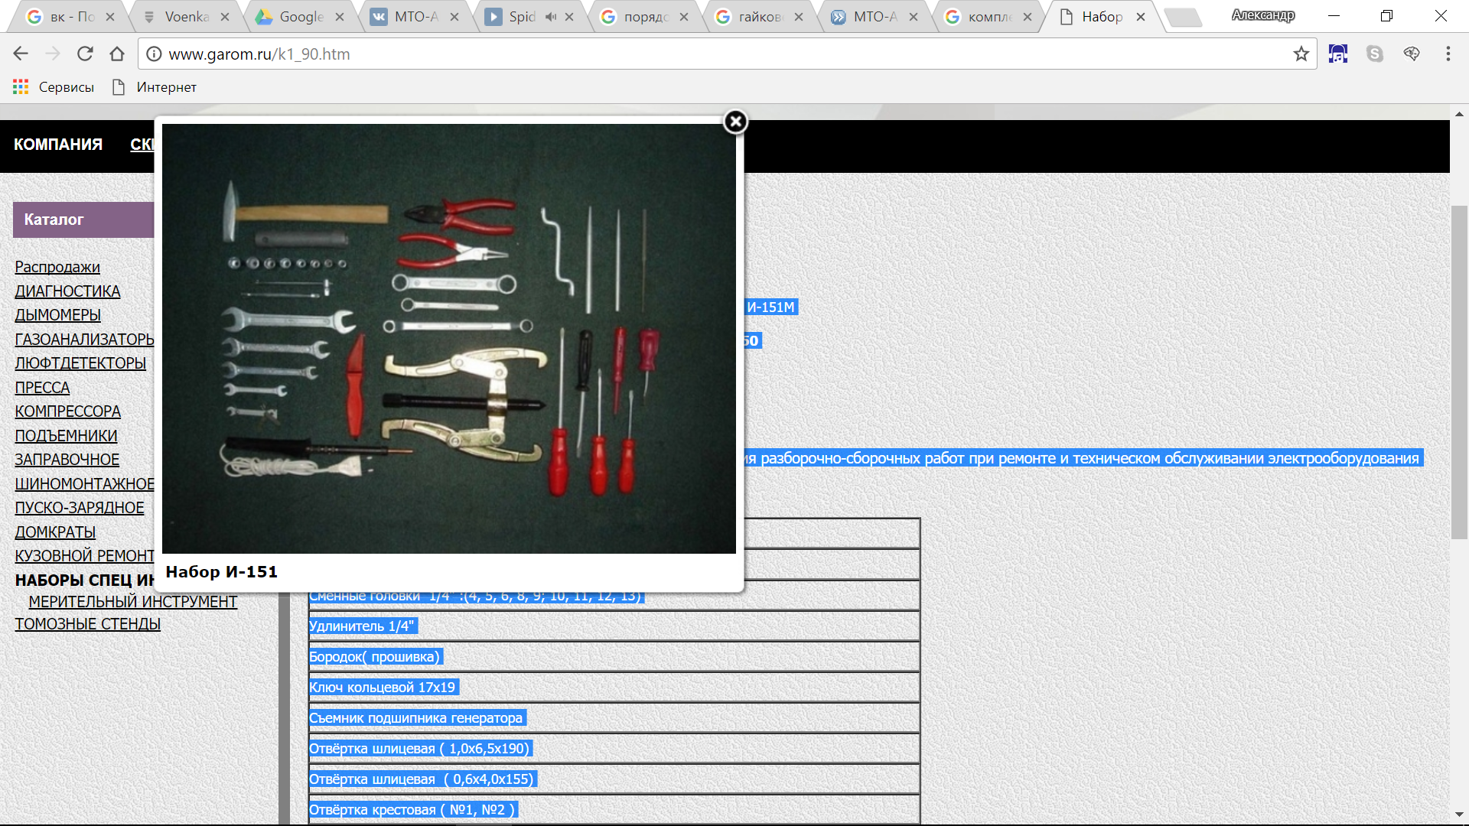Open ГАЗОАНАЛИЗАТОРЫ catalog link

pyautogui.click(x=84, y=340)
